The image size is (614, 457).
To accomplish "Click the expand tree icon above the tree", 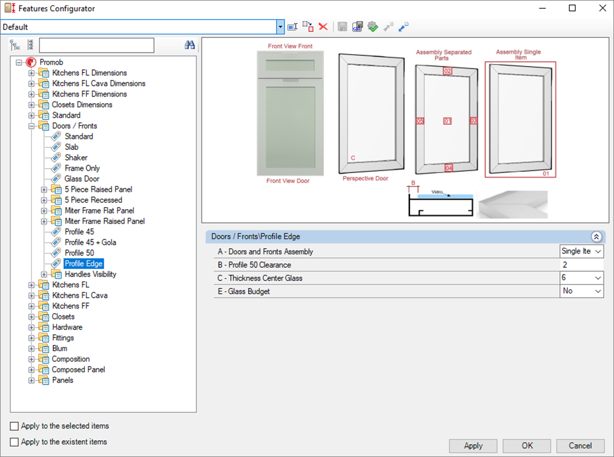I will pos(15,45).
